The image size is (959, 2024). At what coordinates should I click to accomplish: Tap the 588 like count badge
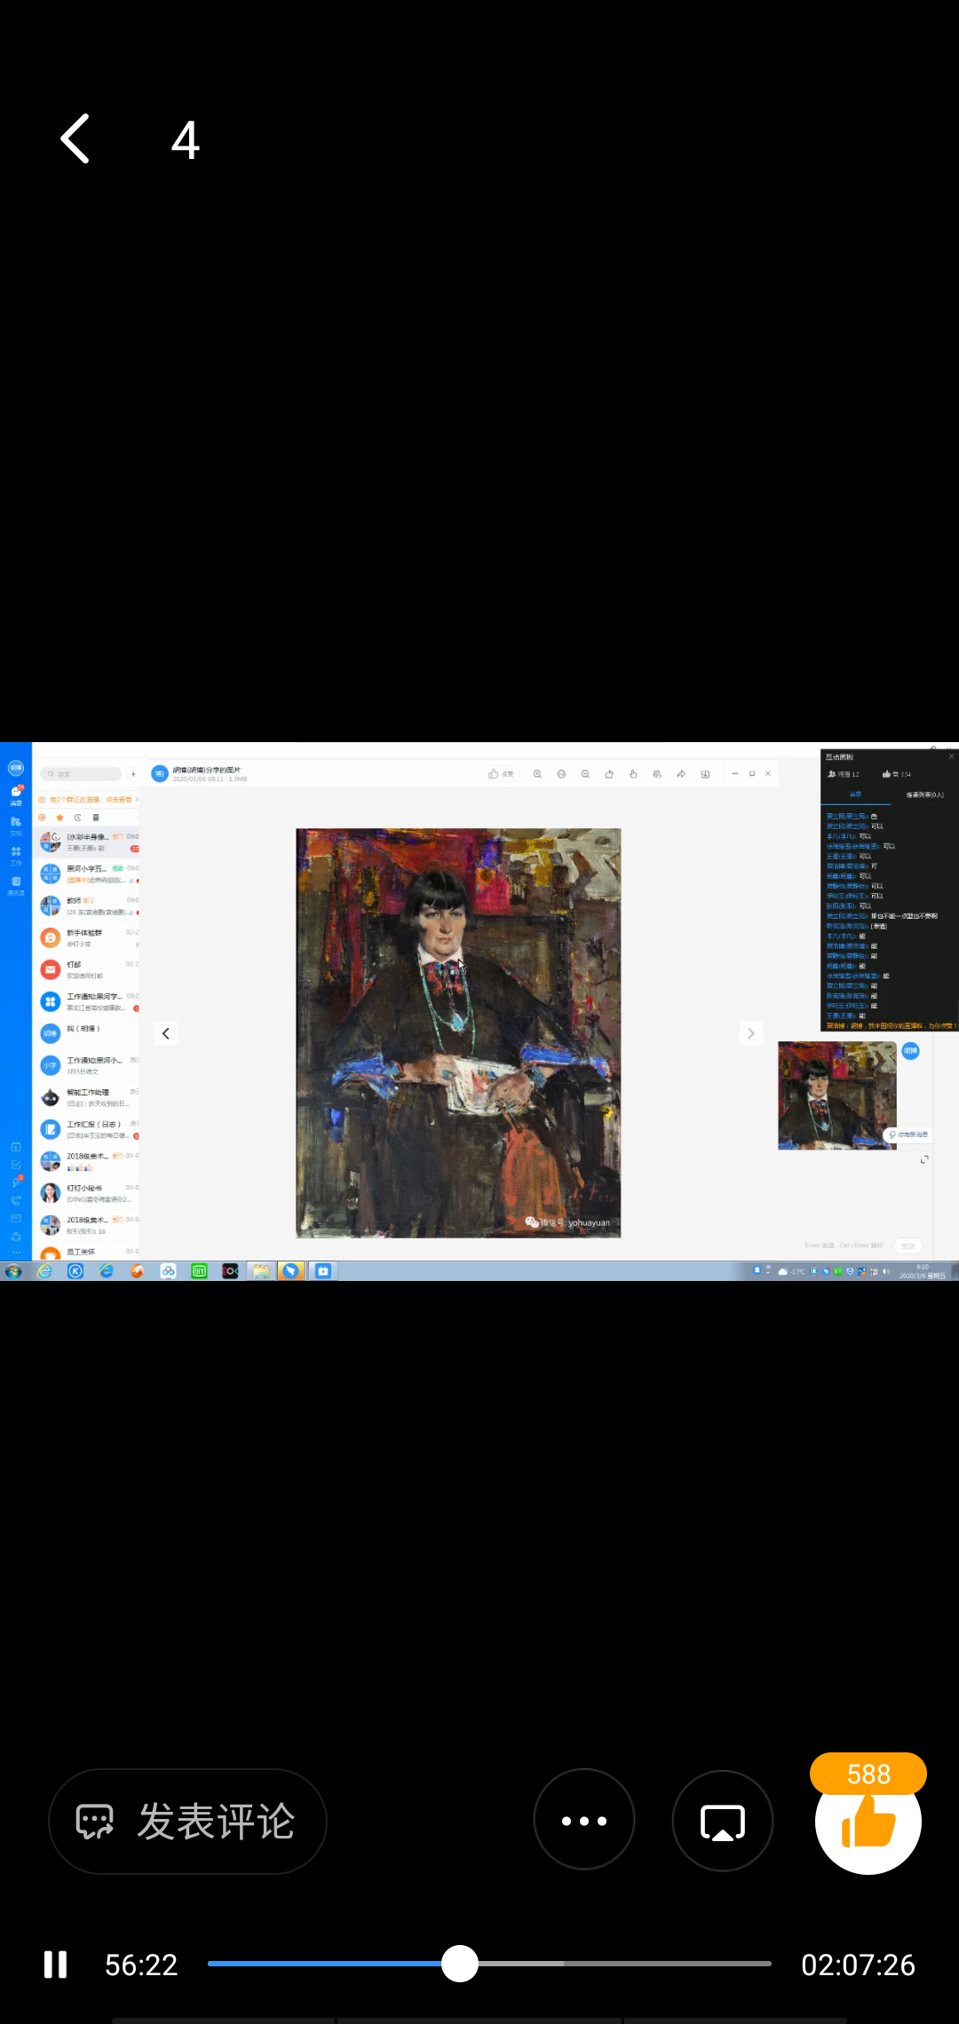coord(868,1774)
